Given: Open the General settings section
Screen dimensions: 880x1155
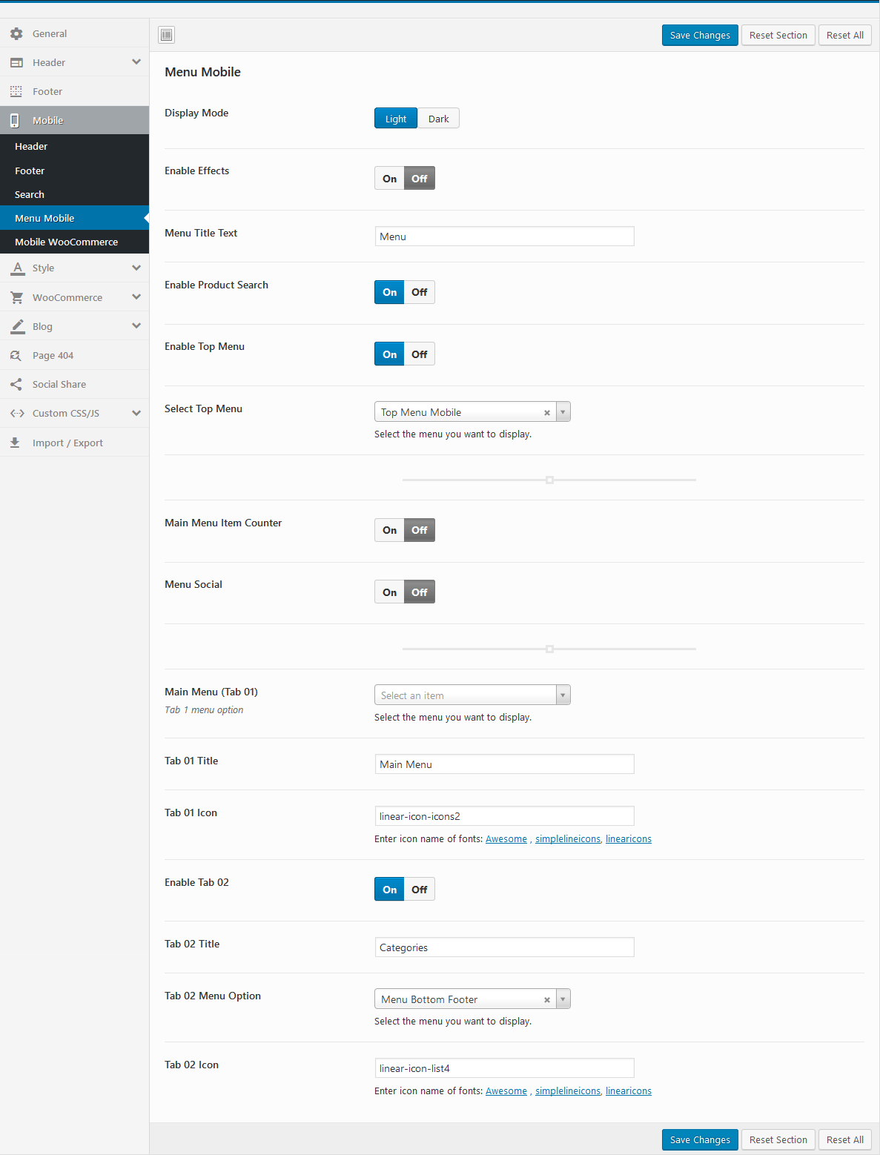Looking at the screenshot, I should tap(74, 33).
